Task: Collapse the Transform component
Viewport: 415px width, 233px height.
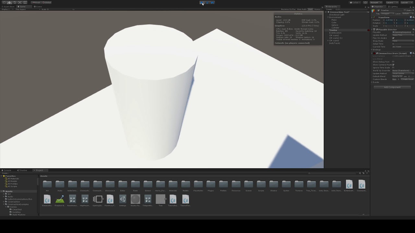Action: point(372,17)
